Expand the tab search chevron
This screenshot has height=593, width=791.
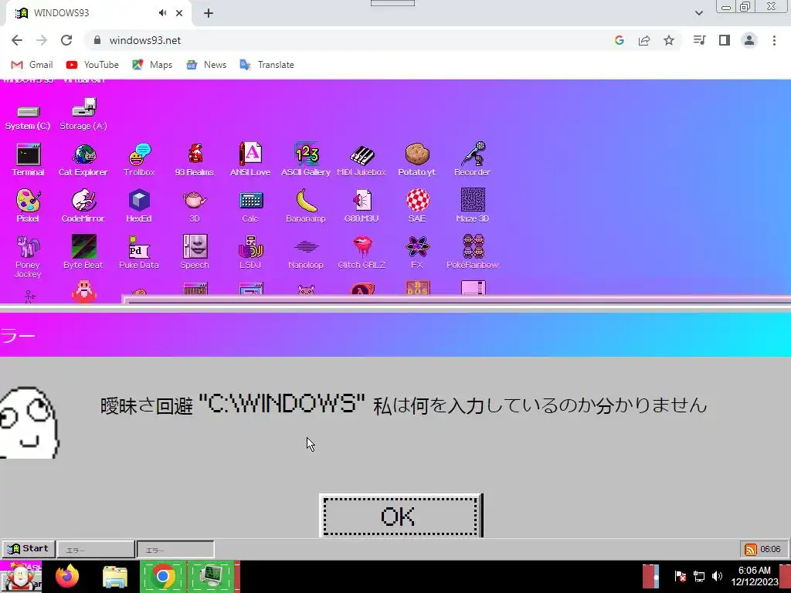[698, 13]
